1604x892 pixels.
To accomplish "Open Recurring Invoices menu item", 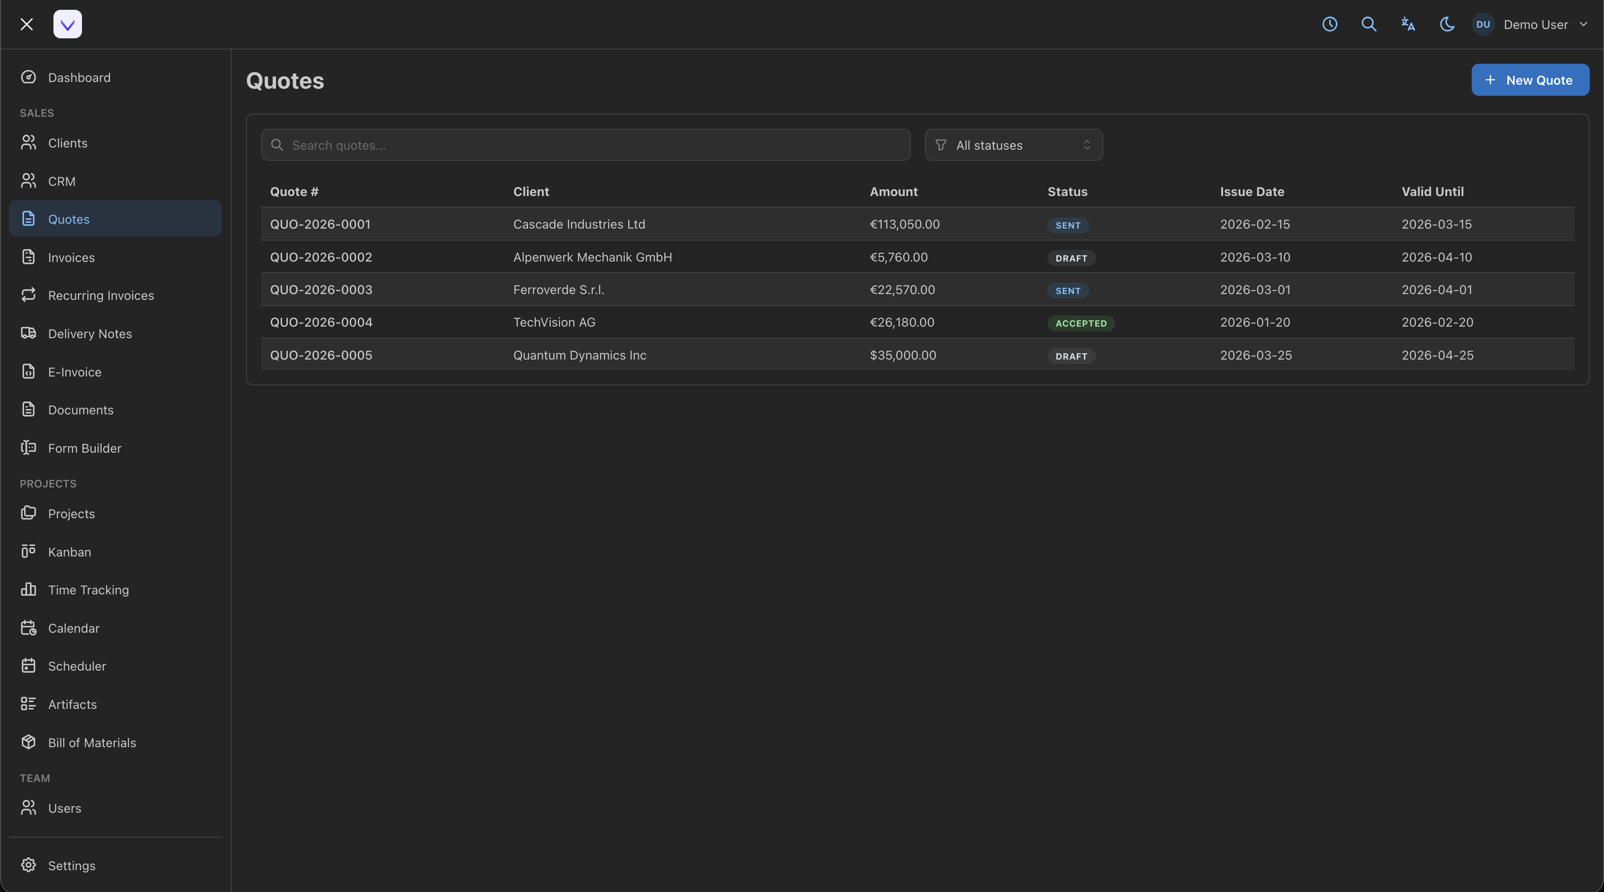I will [101, 295].
